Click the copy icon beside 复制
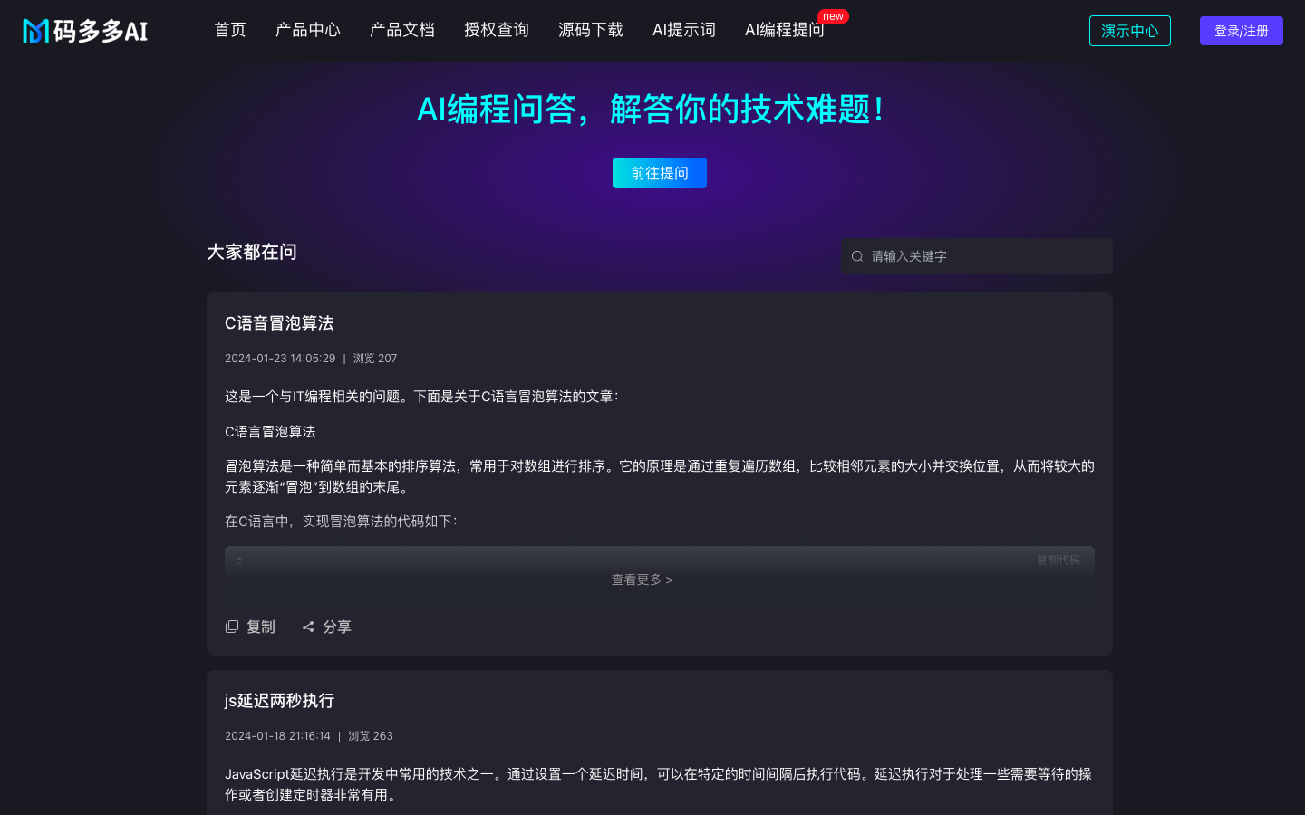 pyautogui.click(x=232, y=627)
